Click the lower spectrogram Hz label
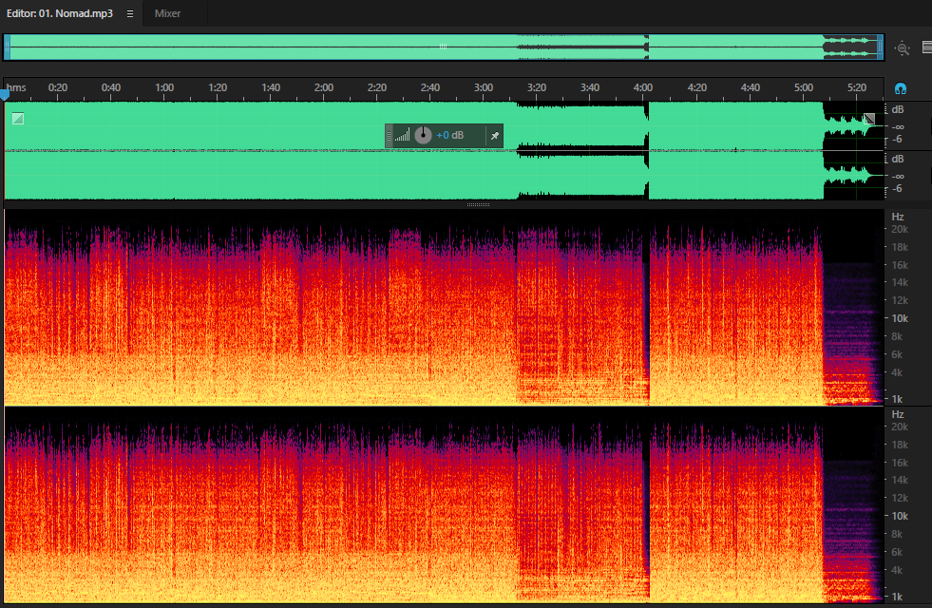The height and width of the screenshot is (608, 932). (898, 414)
